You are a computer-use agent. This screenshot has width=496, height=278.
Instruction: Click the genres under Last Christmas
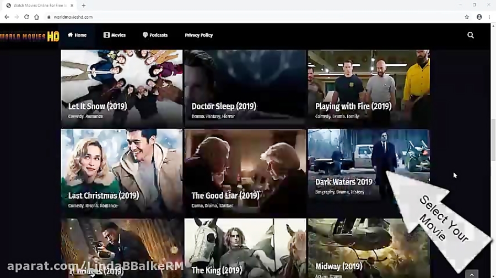93,205
